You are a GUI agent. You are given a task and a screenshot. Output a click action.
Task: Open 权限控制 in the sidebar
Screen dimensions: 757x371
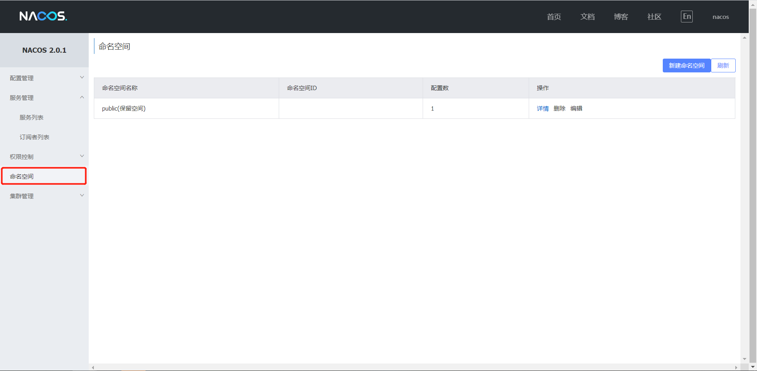tap(22, 157)
